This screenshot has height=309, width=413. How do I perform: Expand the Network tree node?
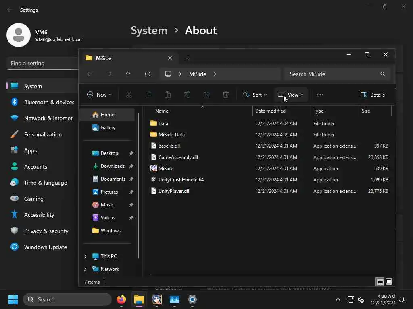[85, 269]
